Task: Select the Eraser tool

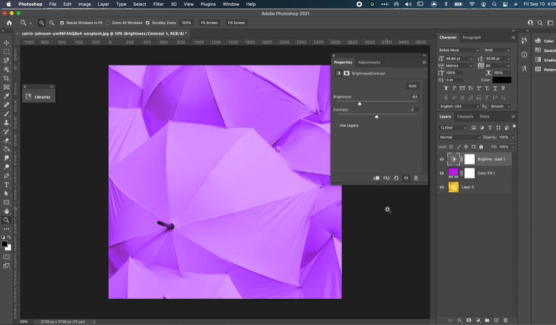Action: 7,141
